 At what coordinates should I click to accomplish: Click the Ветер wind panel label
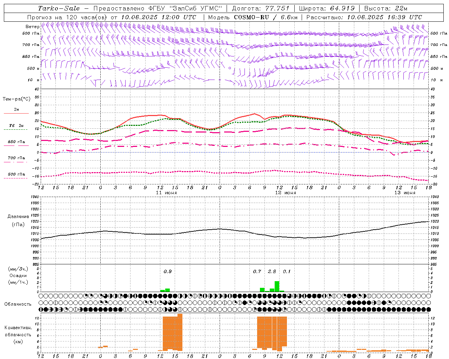coord(32,27)
